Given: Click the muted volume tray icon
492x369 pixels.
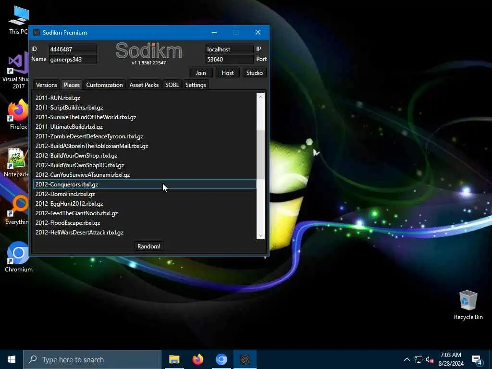Looking at the screenshot, I should click(430, 359).
